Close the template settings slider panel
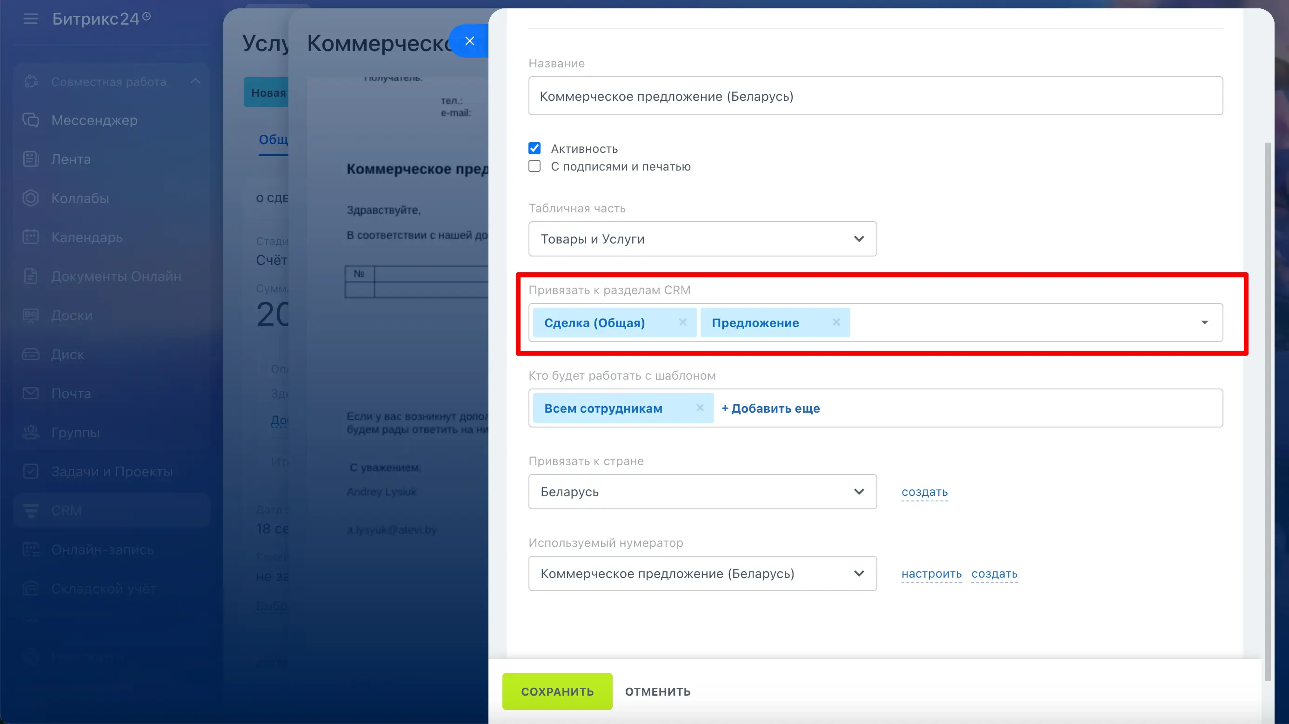Viewport: 1289px width, 724px height. (469, 41)
